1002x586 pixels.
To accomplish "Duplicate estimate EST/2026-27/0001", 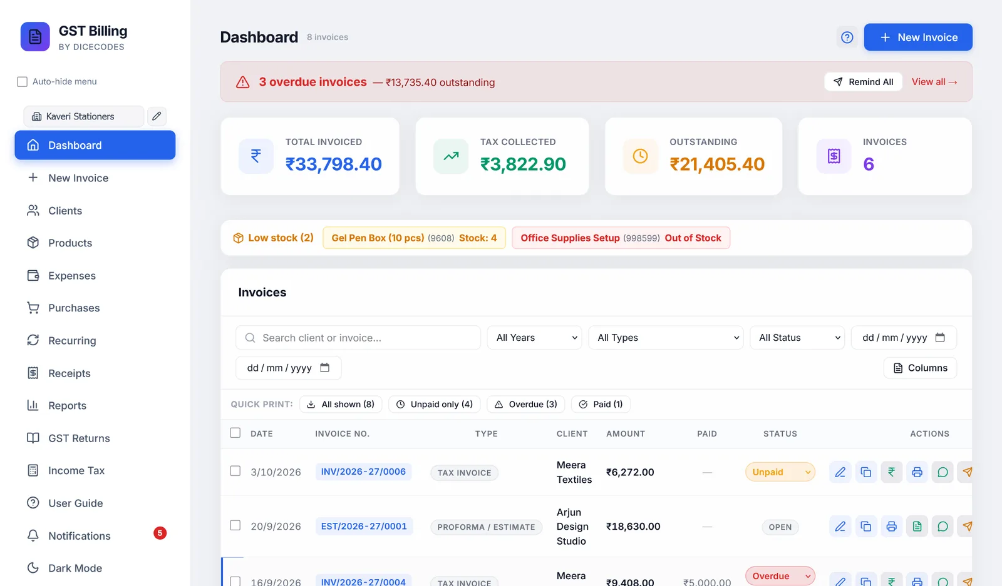I will point(865,527).
